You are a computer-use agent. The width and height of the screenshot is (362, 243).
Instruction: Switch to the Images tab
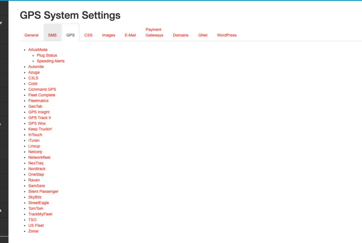[x=109, y=35]
